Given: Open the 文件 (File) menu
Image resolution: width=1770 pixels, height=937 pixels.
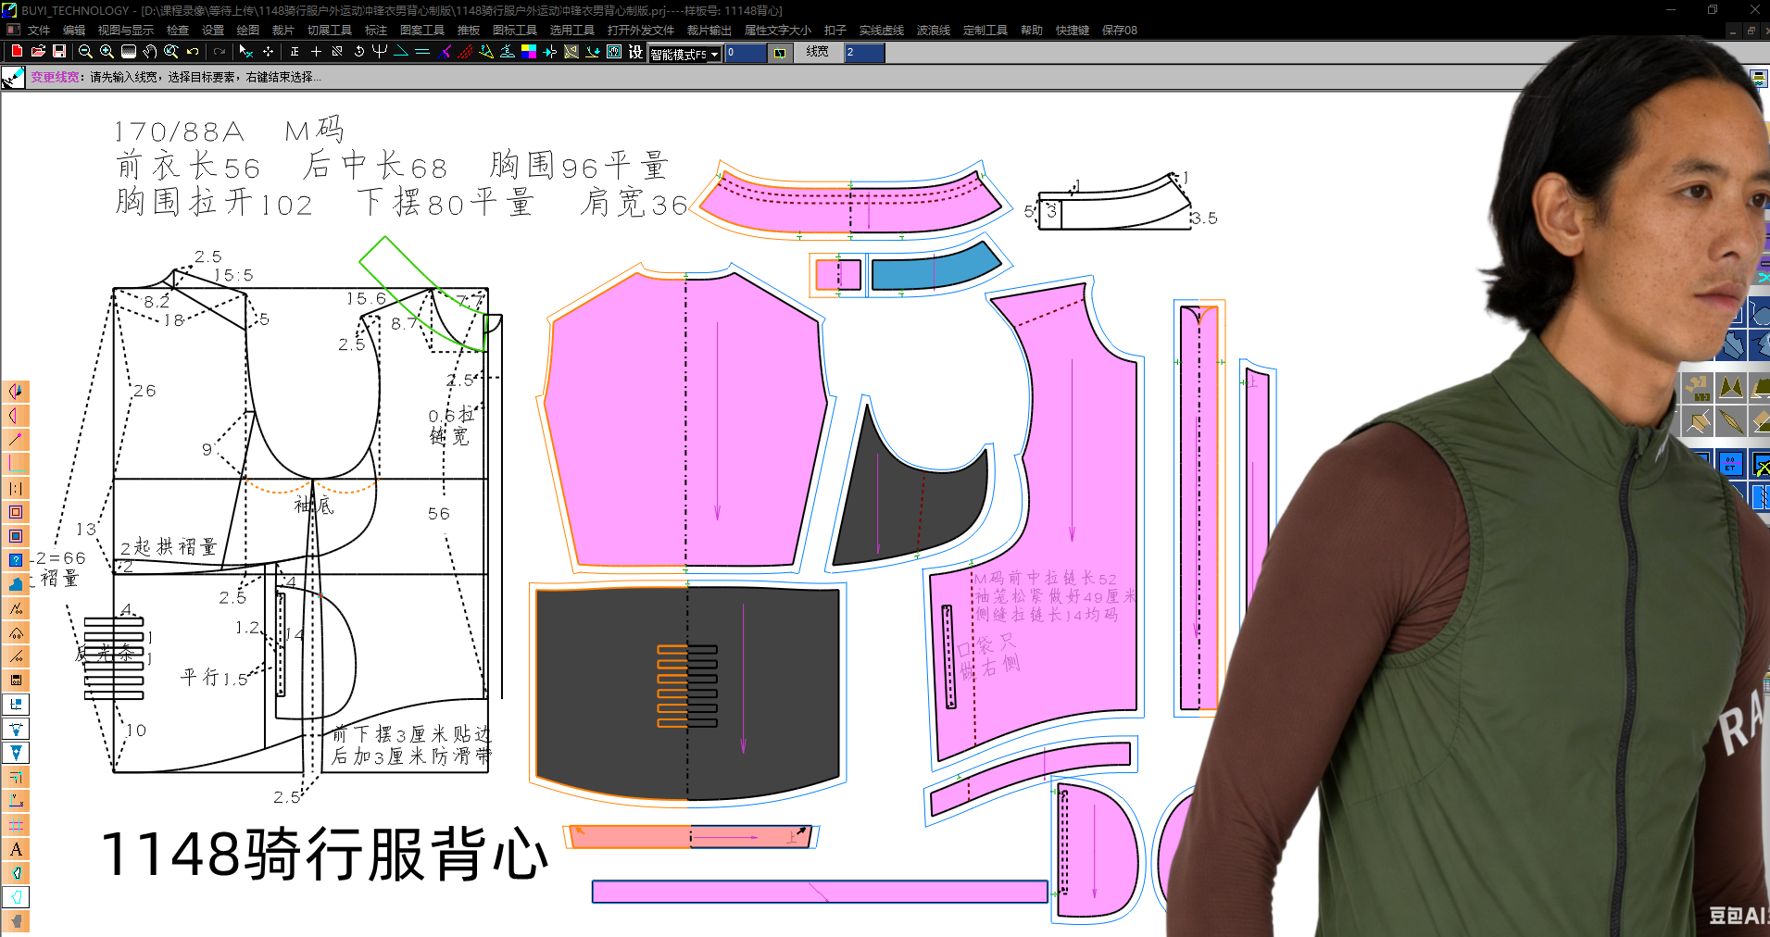Looking at the screenshot, I should [38, 30].
